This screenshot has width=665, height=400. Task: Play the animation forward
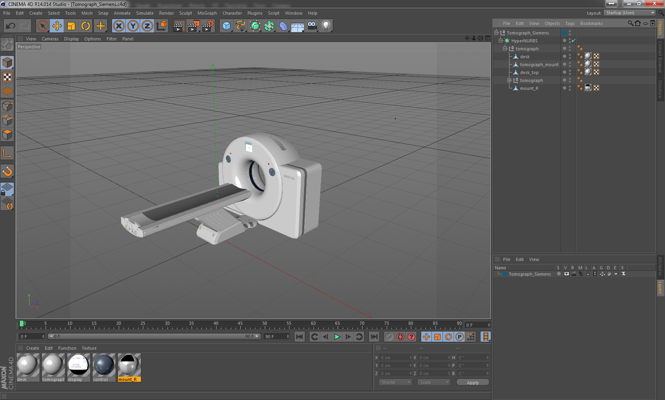point(337,337)
